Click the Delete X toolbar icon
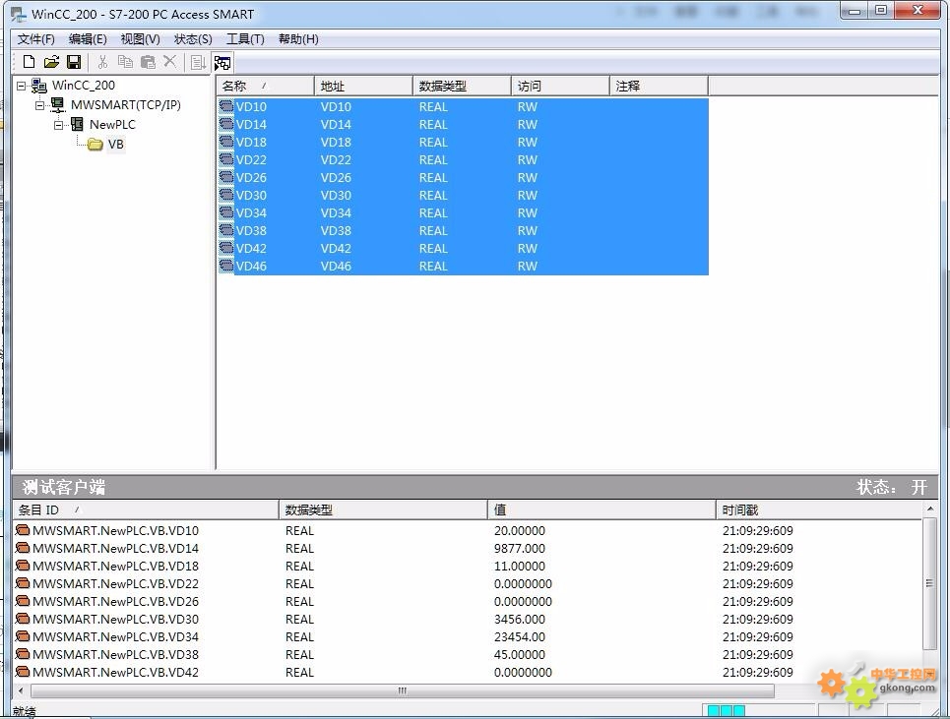 point(170,61)
